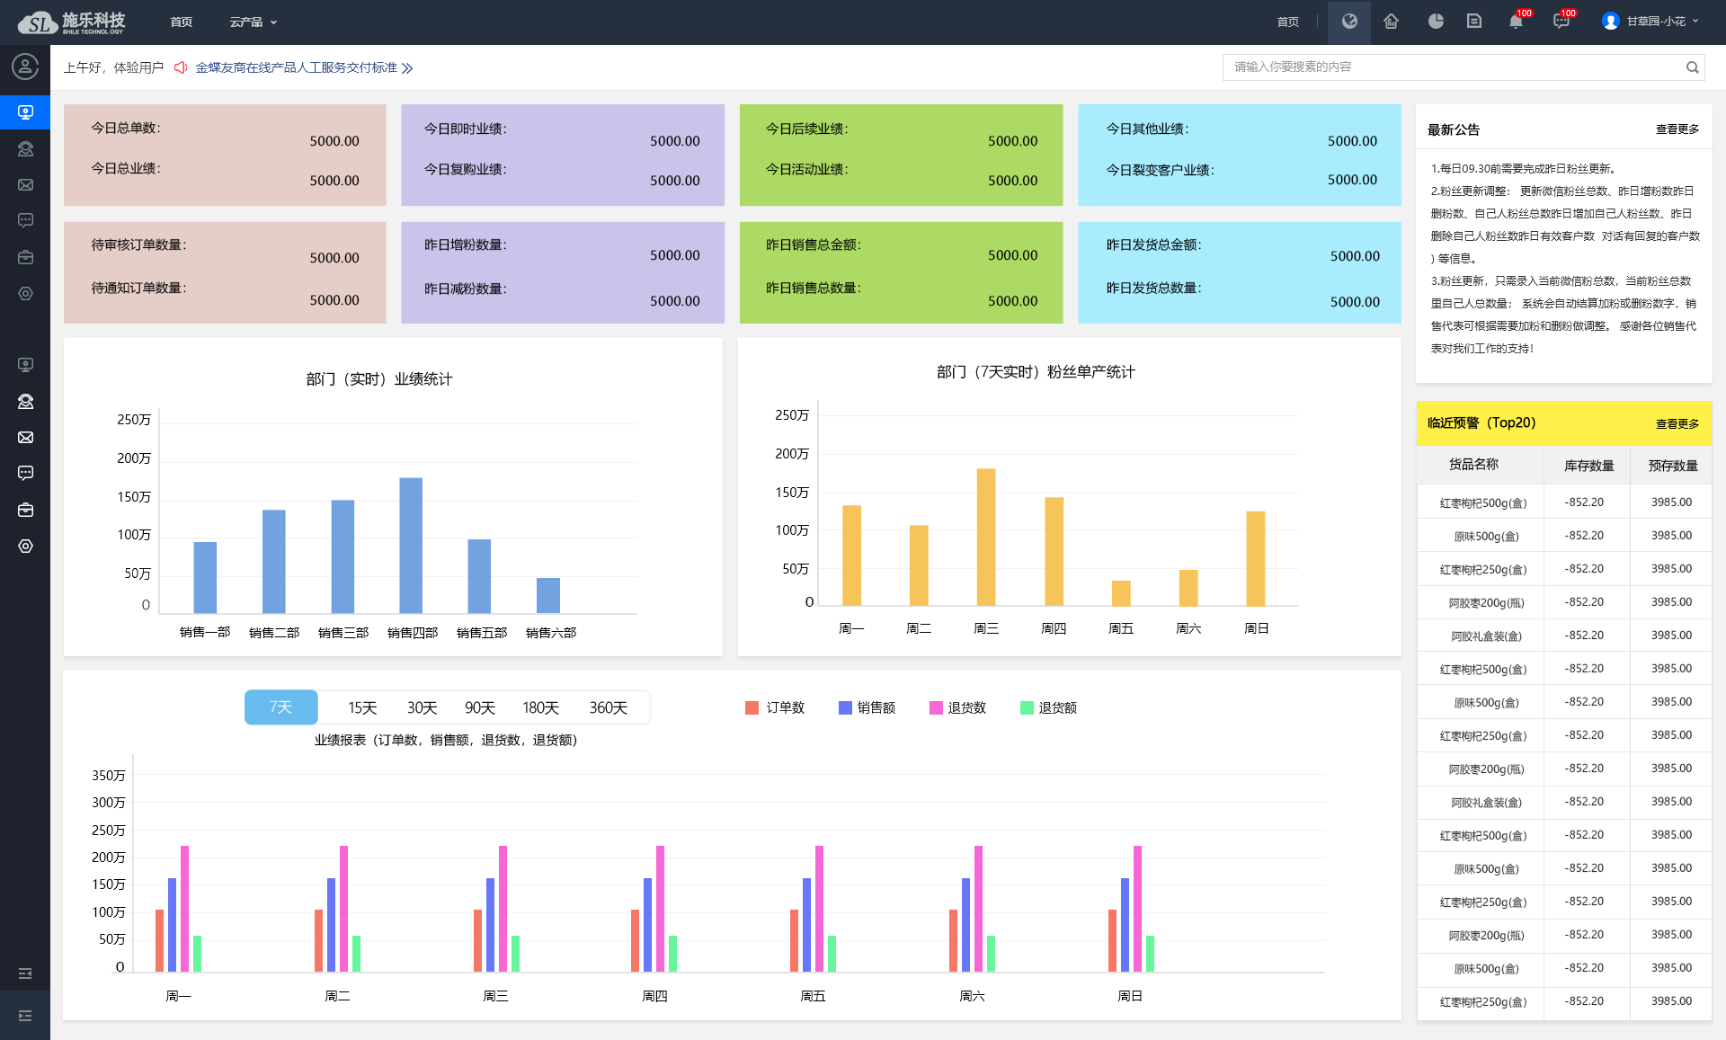Viewport: 1726px width, 1040px height.
Task: Click the speaker announcement icon
Action: coord(181,67)
